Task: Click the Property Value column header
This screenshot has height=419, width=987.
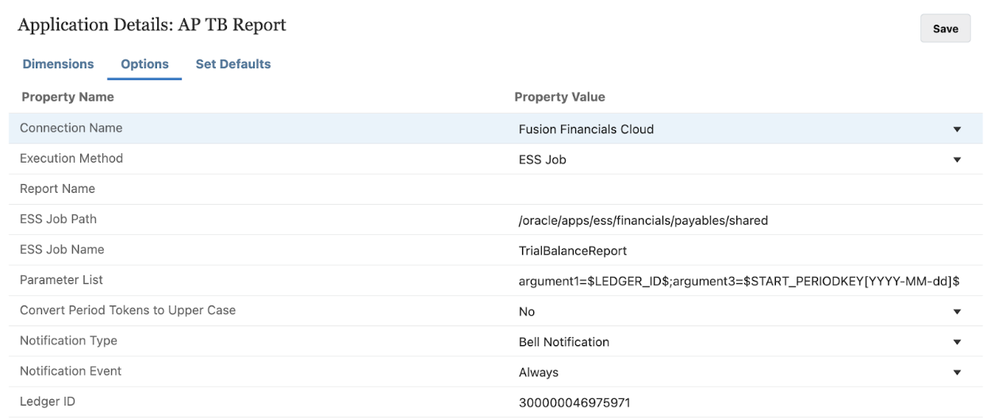Action: (559, 97)
